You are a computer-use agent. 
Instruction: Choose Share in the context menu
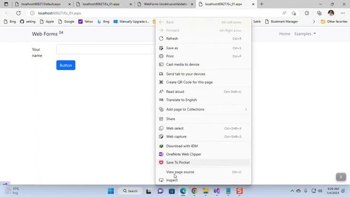click(203, 119)
